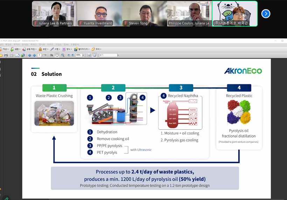Expand the zoom percentage dropdown arrow

click(83, 55)
